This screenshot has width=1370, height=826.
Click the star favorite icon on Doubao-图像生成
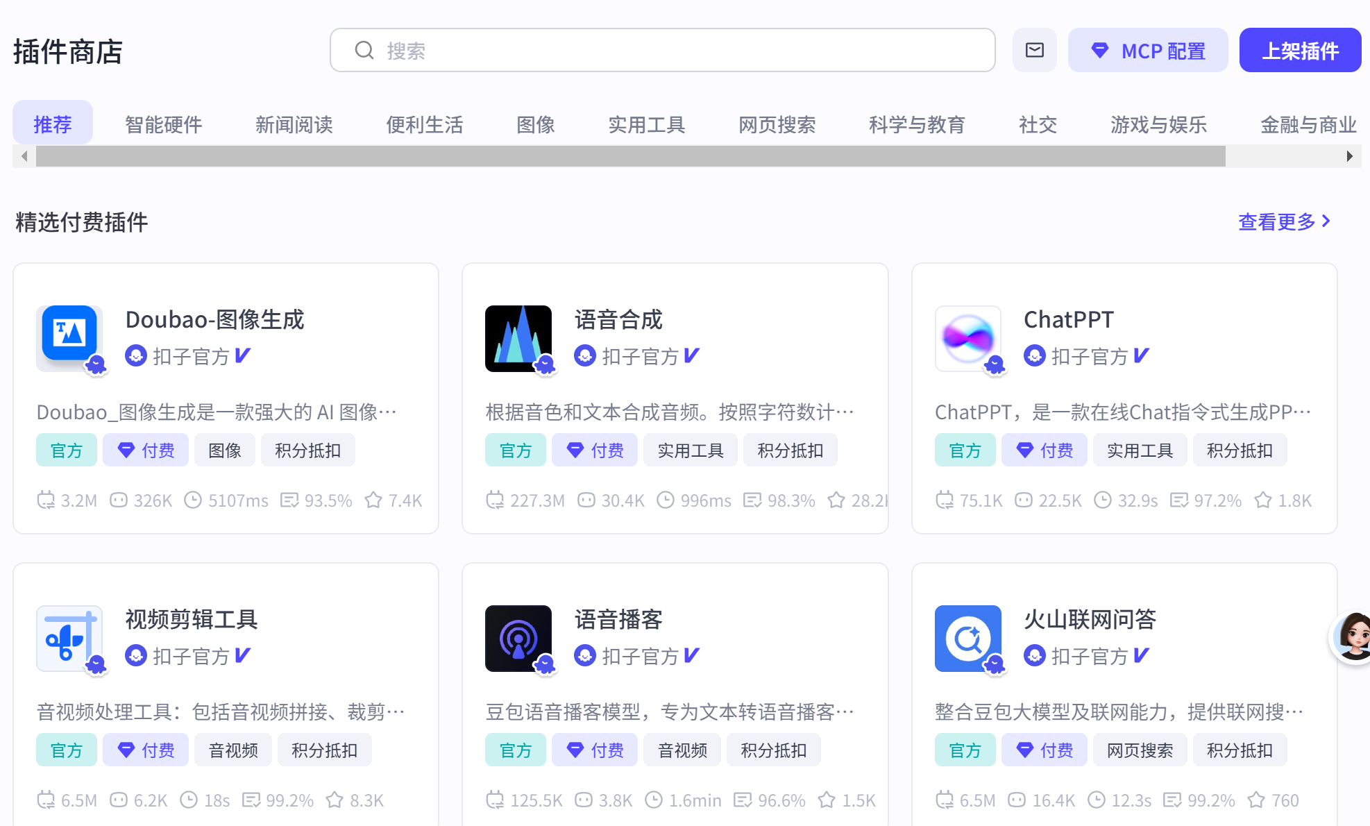pyautogui.click(x=373, y=500)
